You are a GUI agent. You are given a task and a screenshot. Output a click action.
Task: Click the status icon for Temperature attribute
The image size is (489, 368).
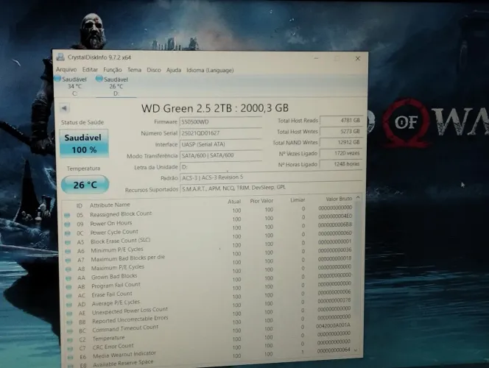point(70,340)
